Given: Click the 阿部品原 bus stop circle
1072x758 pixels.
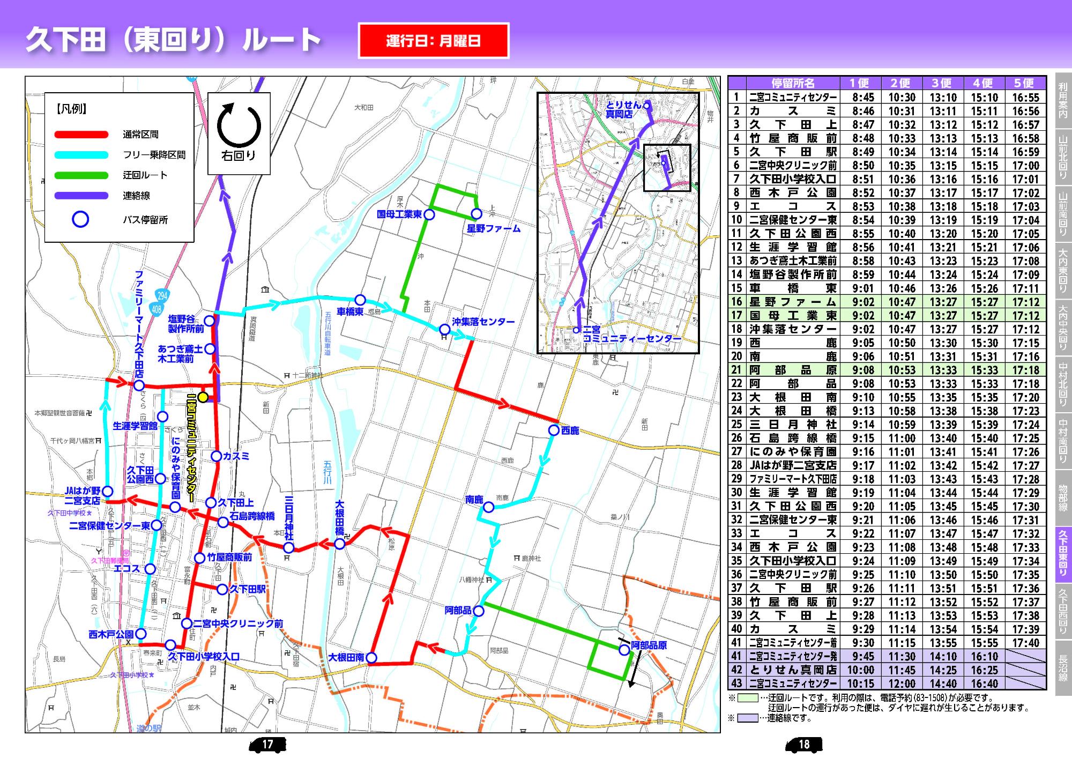Looking at the screenshot, I should 624,650.
